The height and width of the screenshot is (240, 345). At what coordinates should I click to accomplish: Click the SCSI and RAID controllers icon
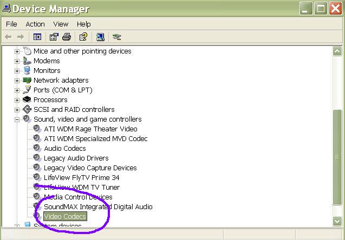pyautogui.click(x=27, y=109)
